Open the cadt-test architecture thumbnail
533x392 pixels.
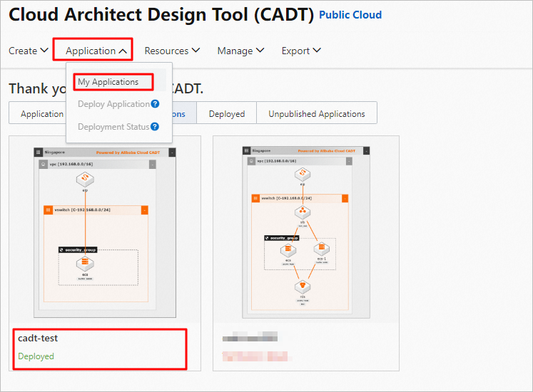(105, 232)
